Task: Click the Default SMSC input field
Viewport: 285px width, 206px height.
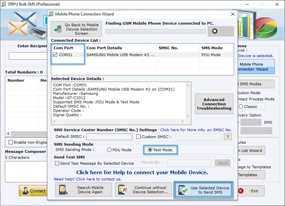Action: 109,136
